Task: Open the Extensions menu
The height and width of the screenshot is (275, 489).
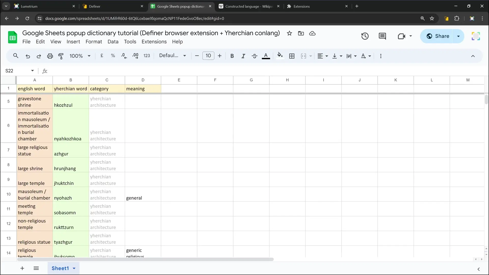Action: [x=154, y=42]
